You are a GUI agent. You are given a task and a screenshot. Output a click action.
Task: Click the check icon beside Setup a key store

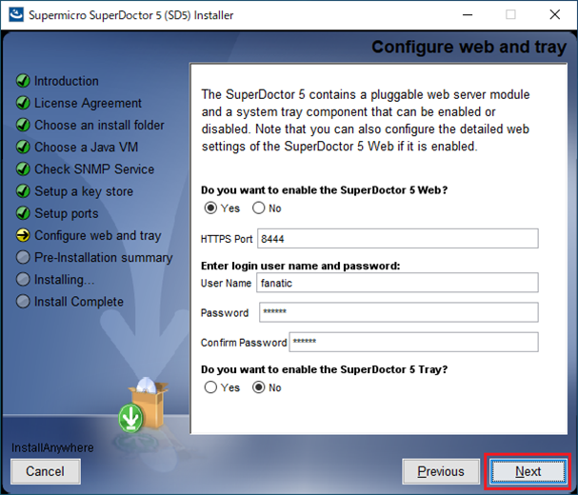click(x=23, y=191)
